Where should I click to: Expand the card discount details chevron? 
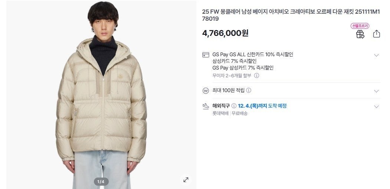(376, 55)
